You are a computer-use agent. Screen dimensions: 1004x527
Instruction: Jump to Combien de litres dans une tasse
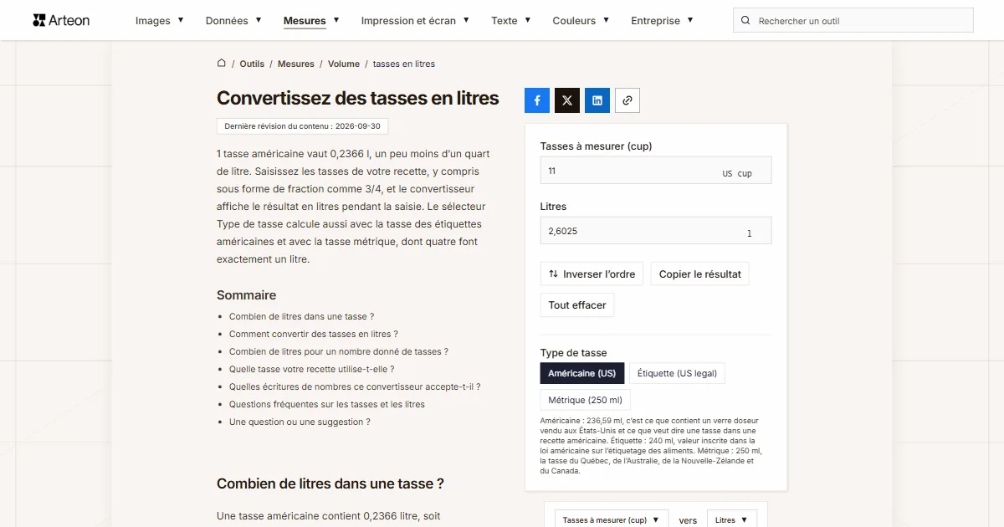301,316
